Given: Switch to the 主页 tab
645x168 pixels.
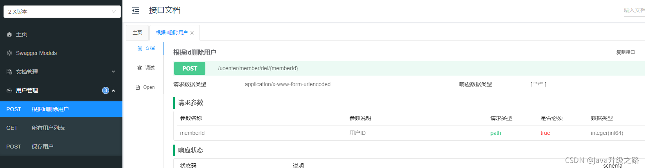Looking at the screenshot, I should click(137, 33).
